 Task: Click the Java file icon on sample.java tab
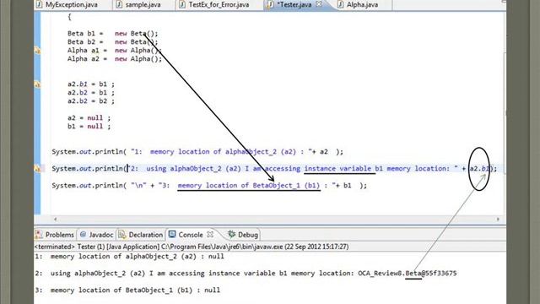pyautogui.click(x=119, y=4)
